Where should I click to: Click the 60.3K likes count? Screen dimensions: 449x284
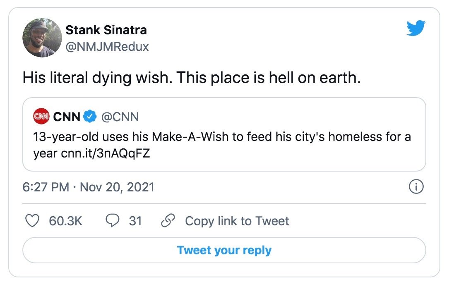click(65, 221)
